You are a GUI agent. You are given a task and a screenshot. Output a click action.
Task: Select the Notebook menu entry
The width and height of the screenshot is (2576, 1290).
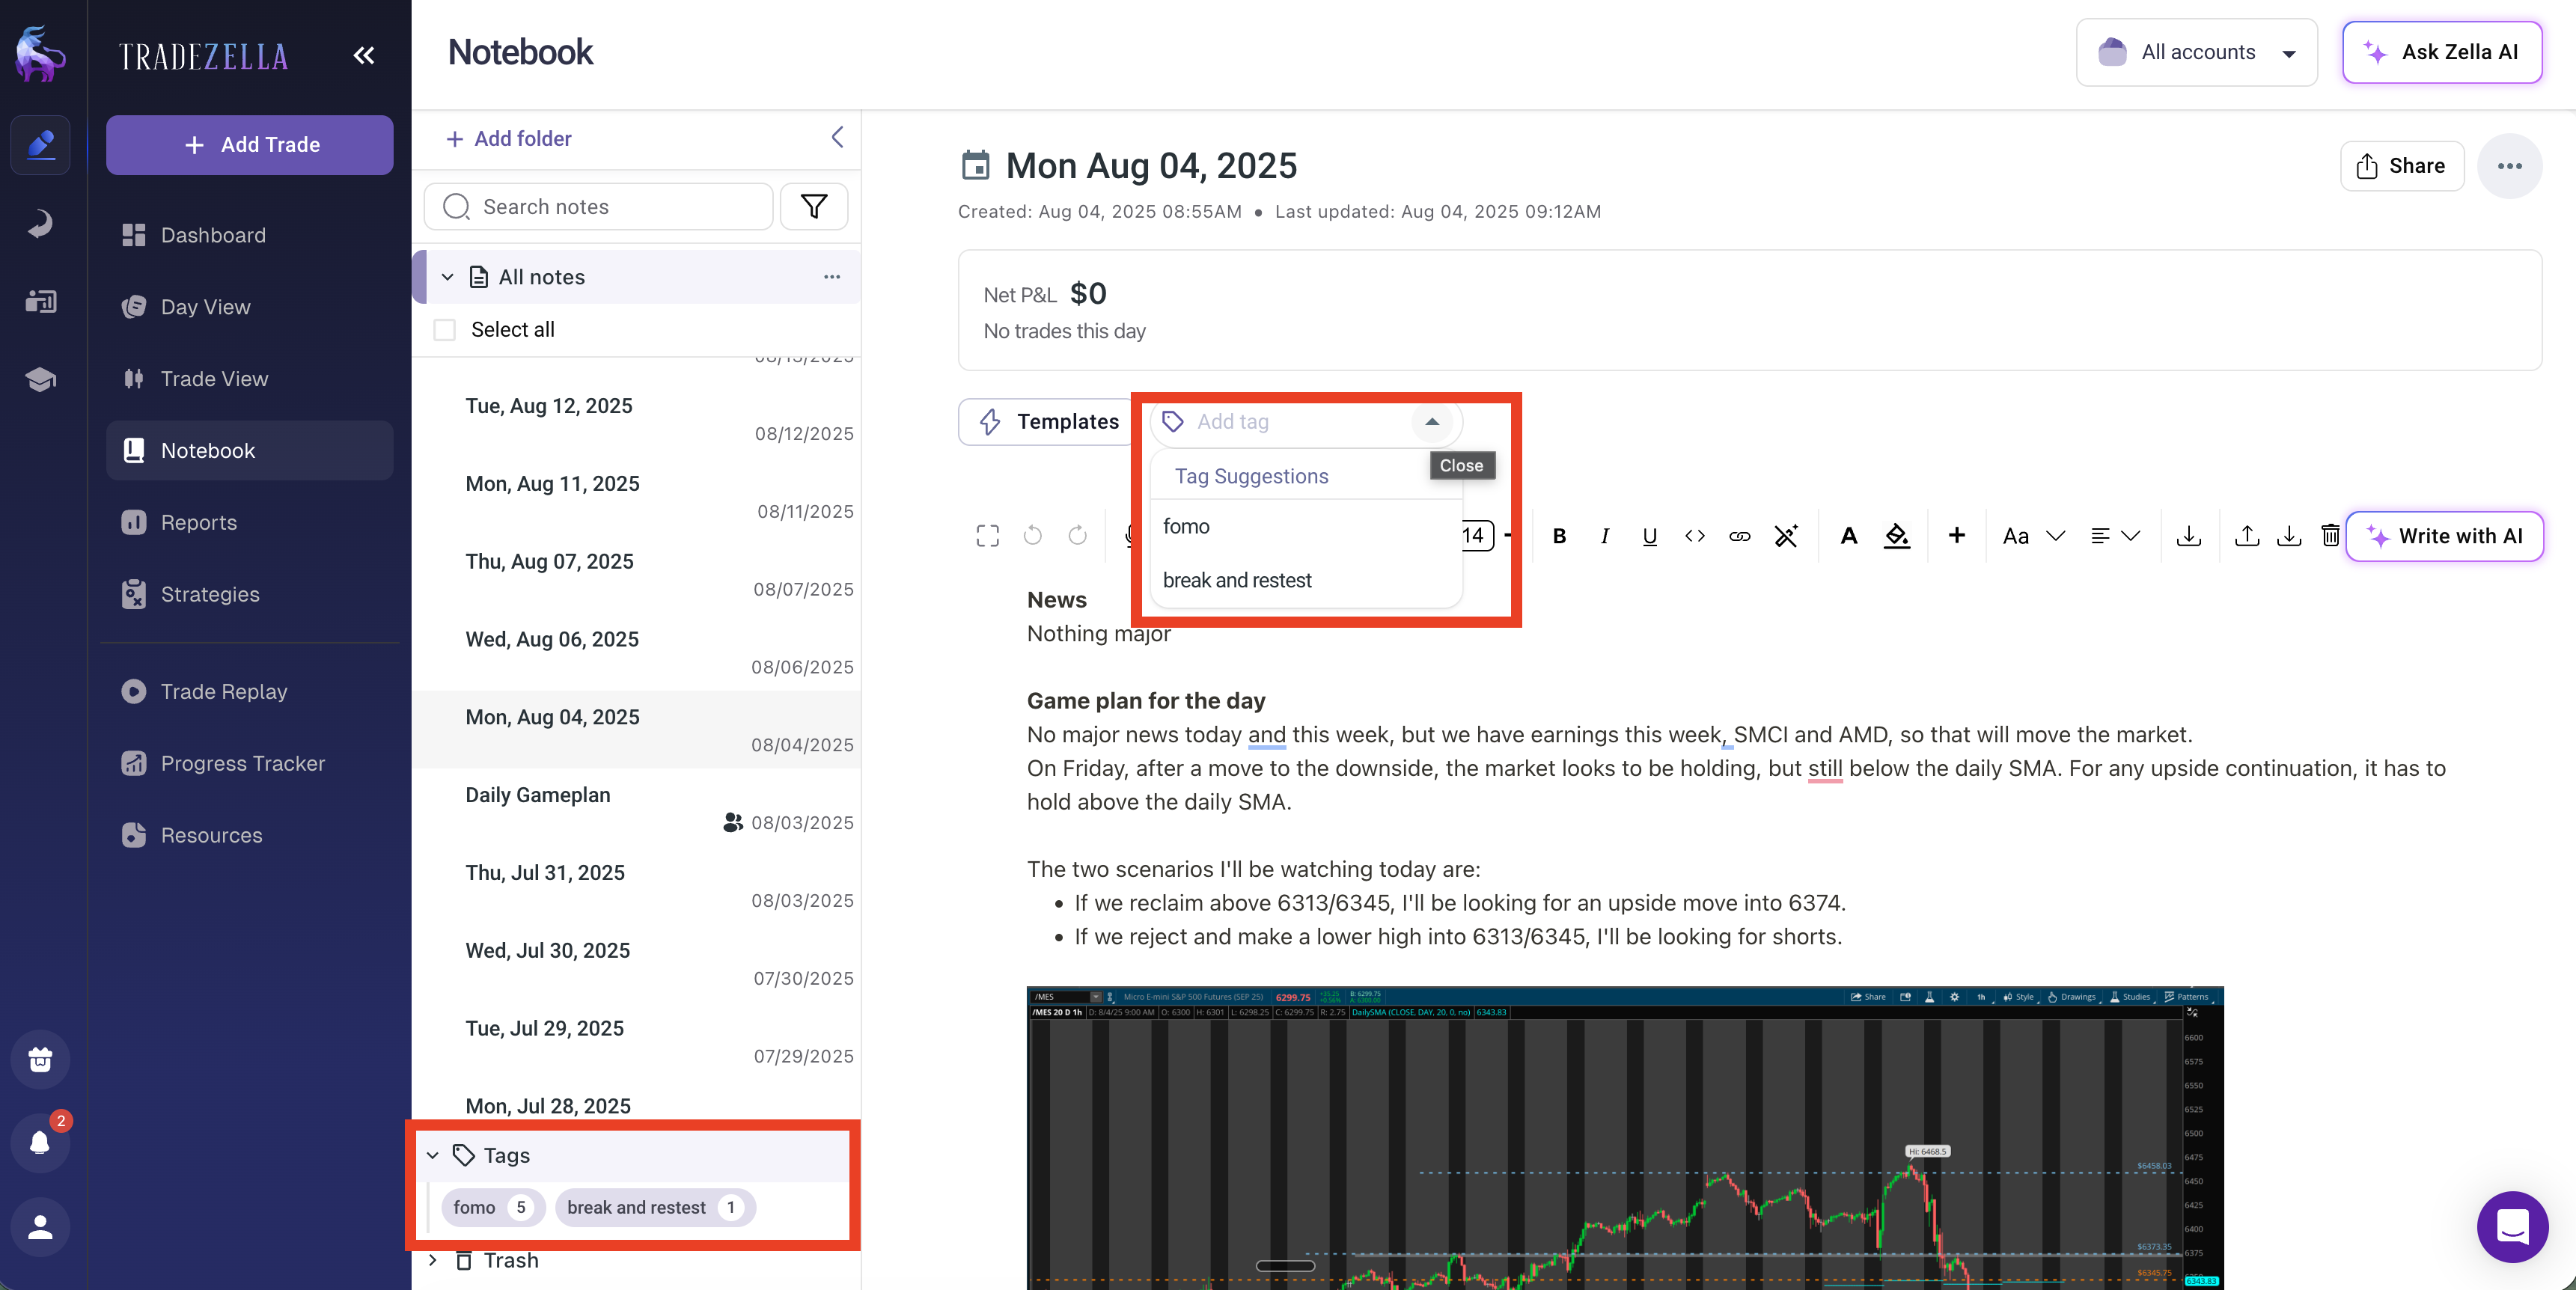point(207,450)
